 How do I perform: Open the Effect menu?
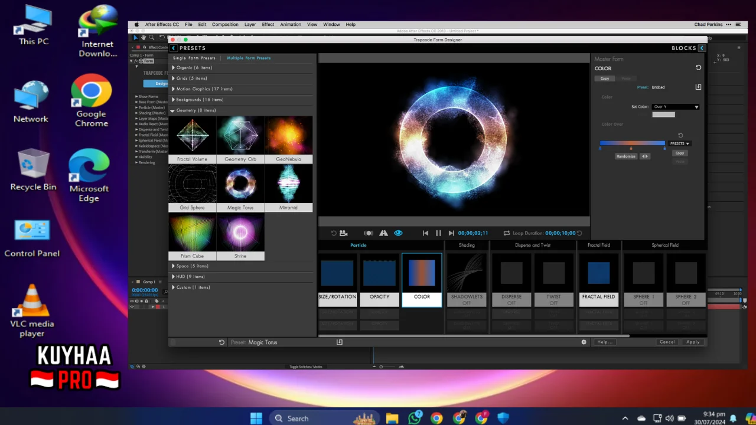pyautogui.click(x=268, y=24)
